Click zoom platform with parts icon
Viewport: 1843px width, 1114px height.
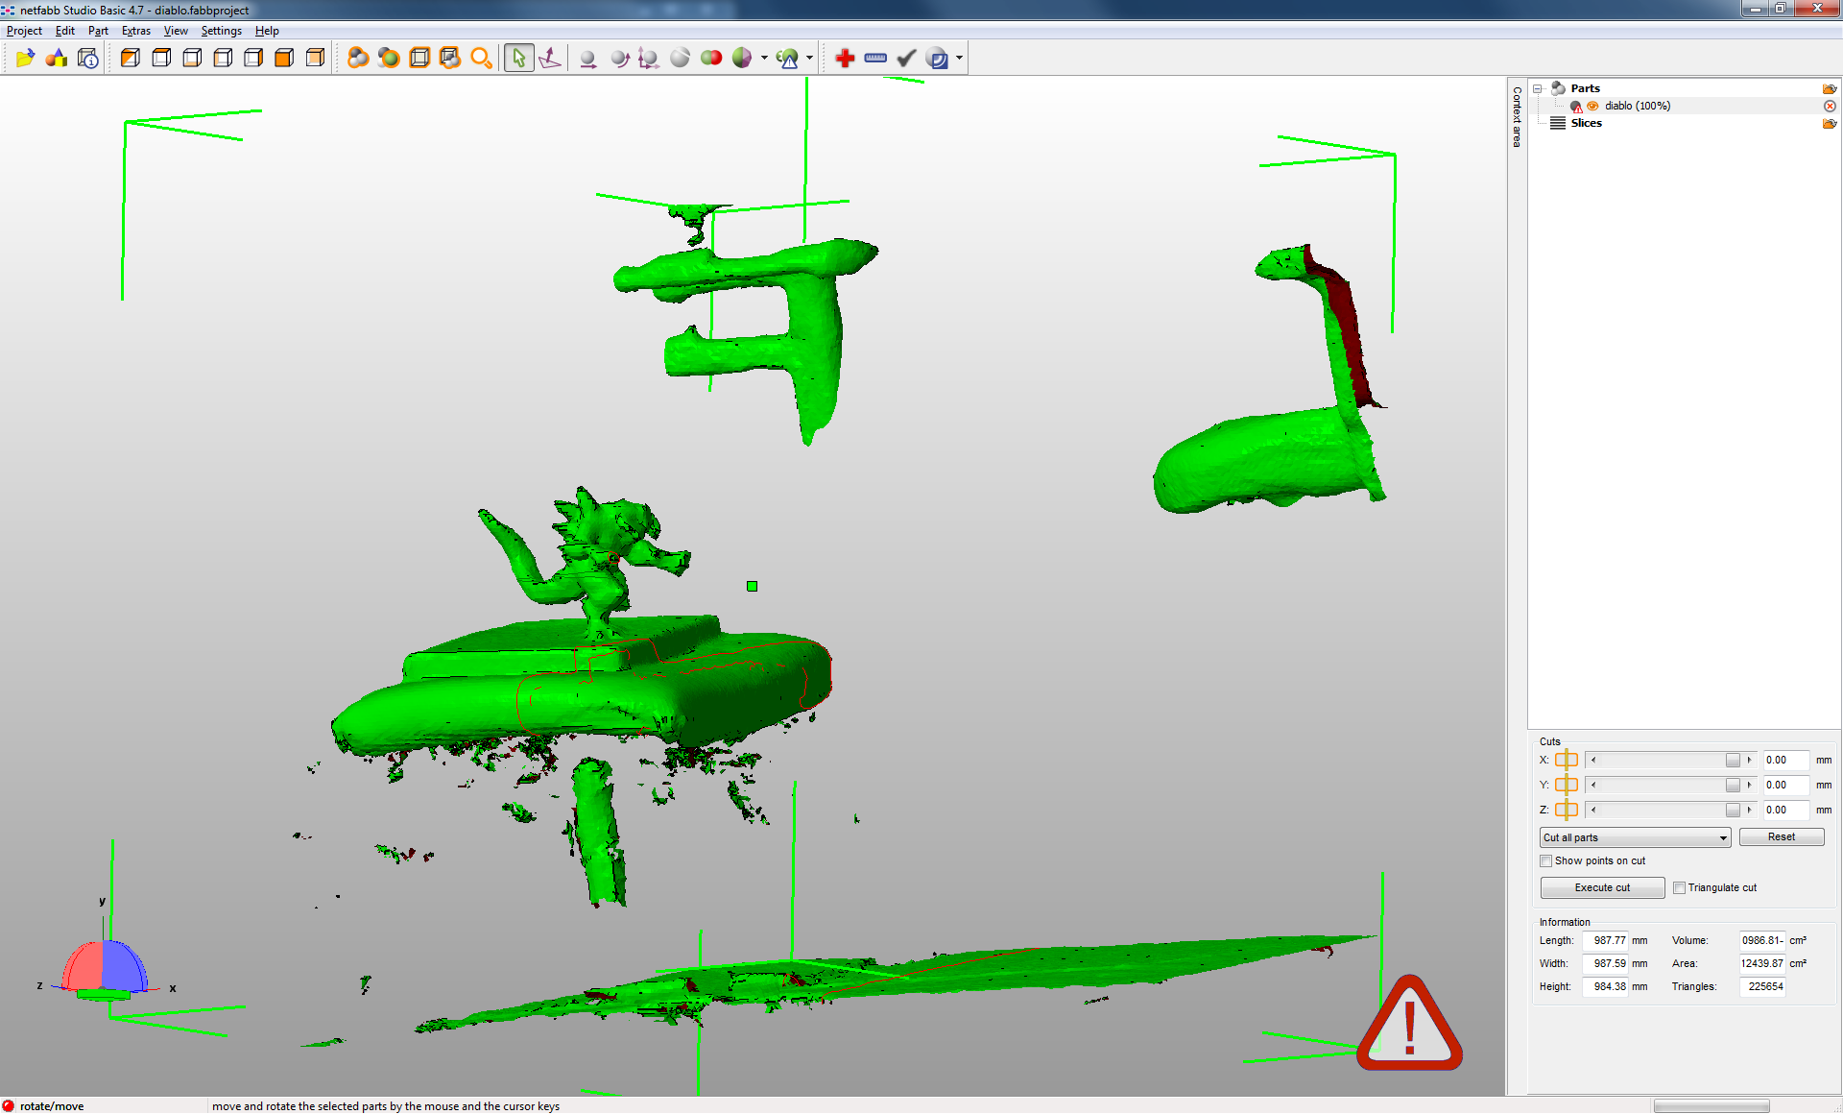tap(450, 59)
